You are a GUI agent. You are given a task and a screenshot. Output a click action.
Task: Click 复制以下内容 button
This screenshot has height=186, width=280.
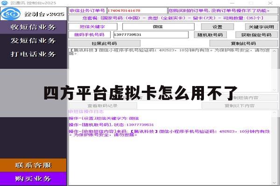click(x=239, y=106)
